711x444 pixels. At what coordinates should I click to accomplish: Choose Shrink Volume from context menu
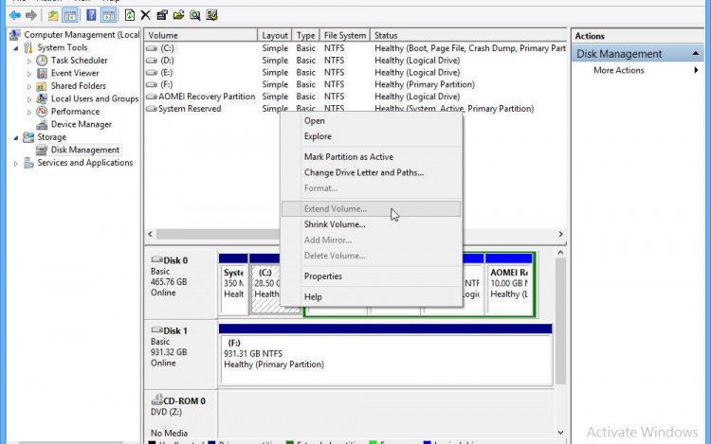pyautogui.click(x=335, y=224)
